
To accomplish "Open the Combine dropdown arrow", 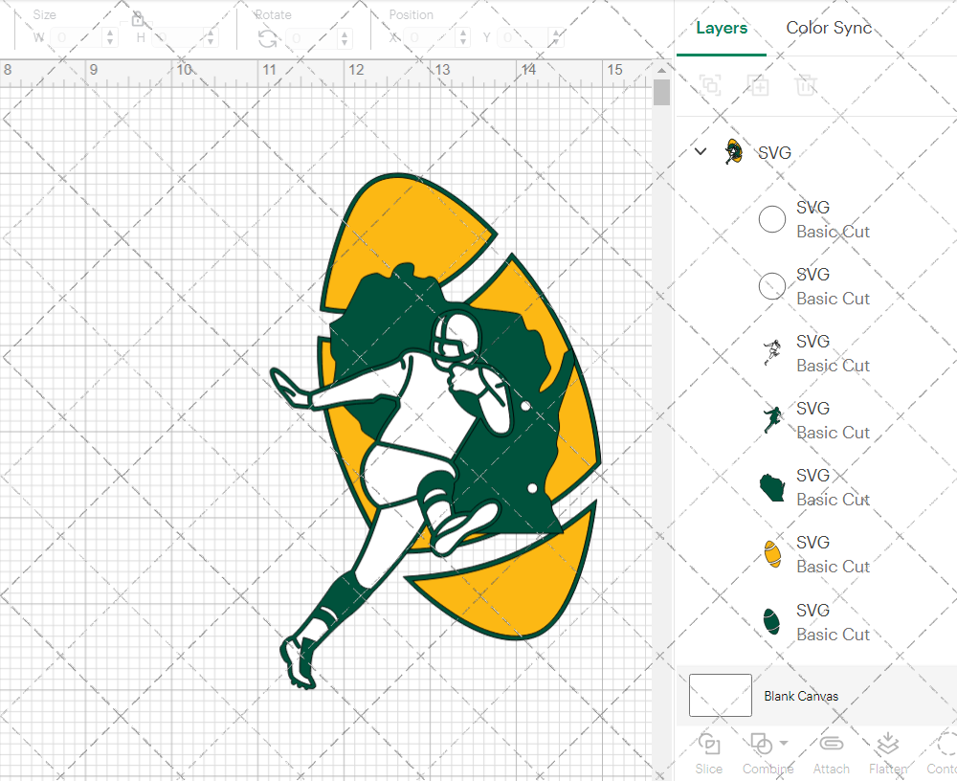I will pos(784,743).
